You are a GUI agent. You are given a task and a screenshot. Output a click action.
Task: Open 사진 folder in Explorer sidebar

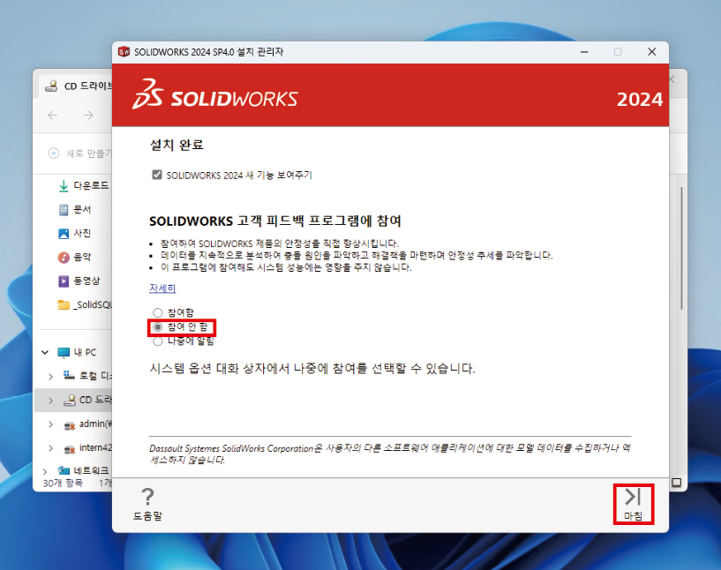point(74,234)
